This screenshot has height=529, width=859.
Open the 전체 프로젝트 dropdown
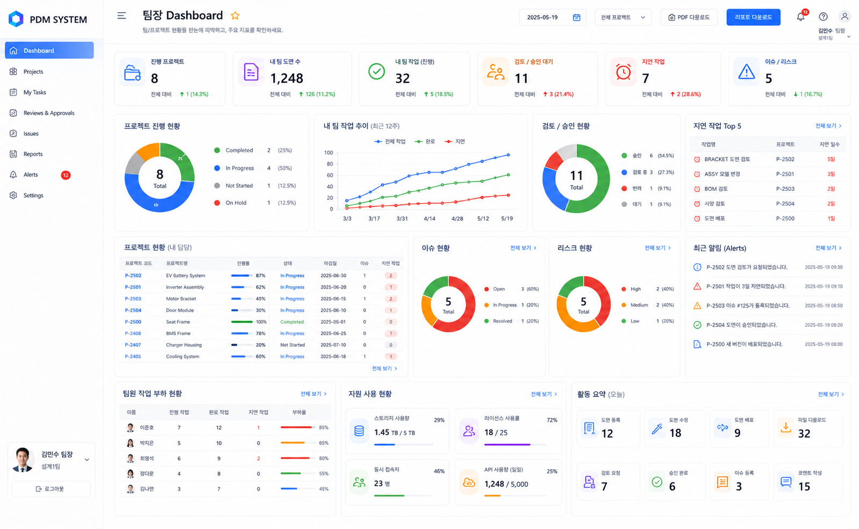coord(623,17)
